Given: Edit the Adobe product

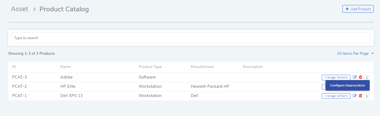Looking at the screenshot, I should (355, 77).
